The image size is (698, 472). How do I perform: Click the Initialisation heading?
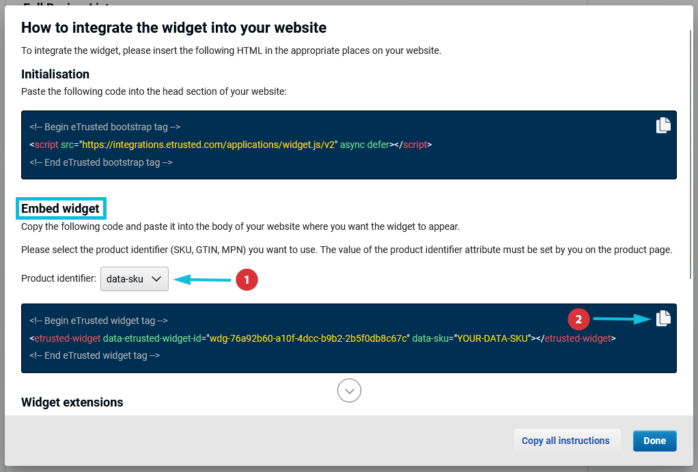(55, 74)
